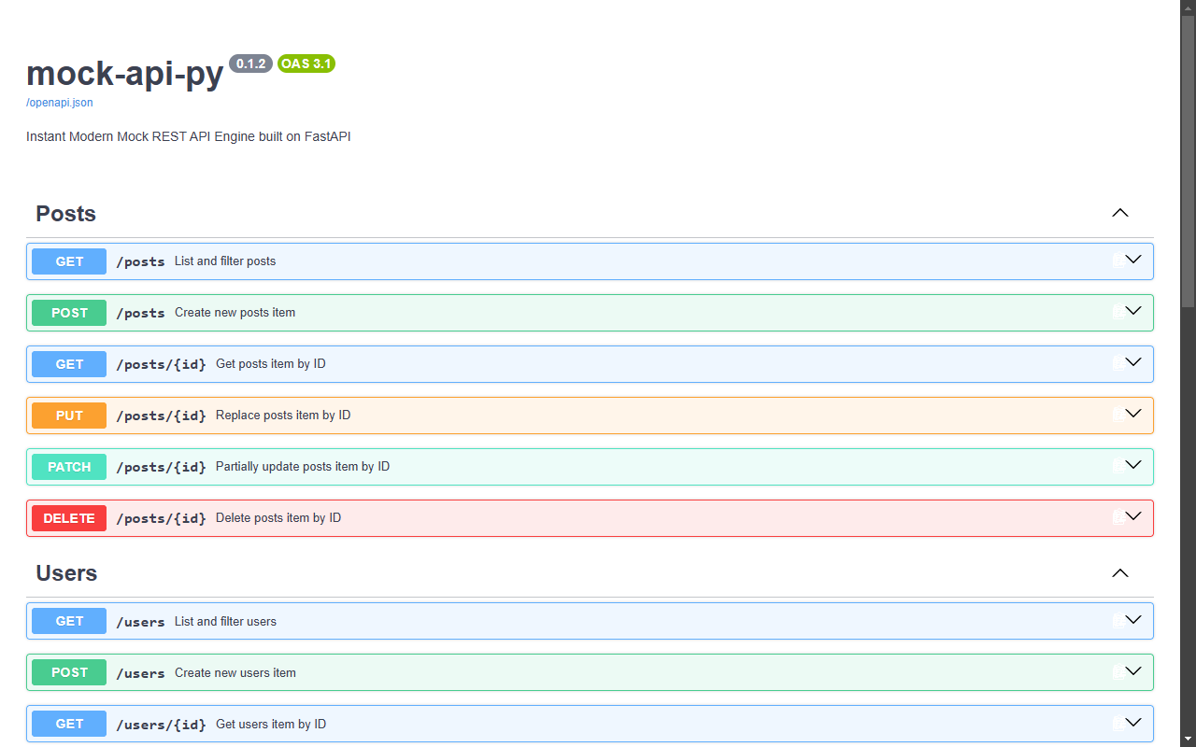Expand the 'Create new posts item' chevron

[1134, 311]
